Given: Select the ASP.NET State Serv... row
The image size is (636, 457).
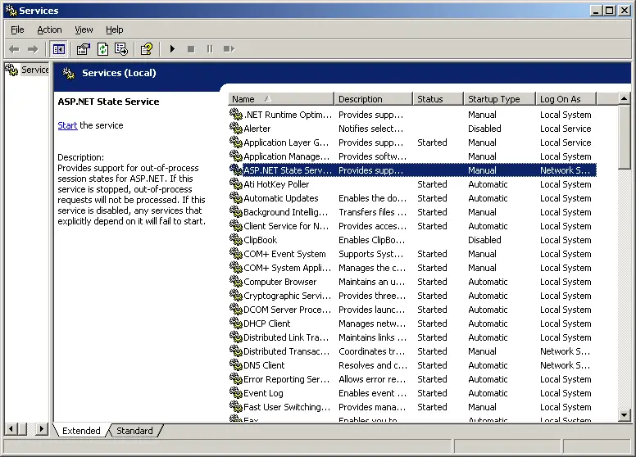Looking at the screenshot, I should (412, 170).
